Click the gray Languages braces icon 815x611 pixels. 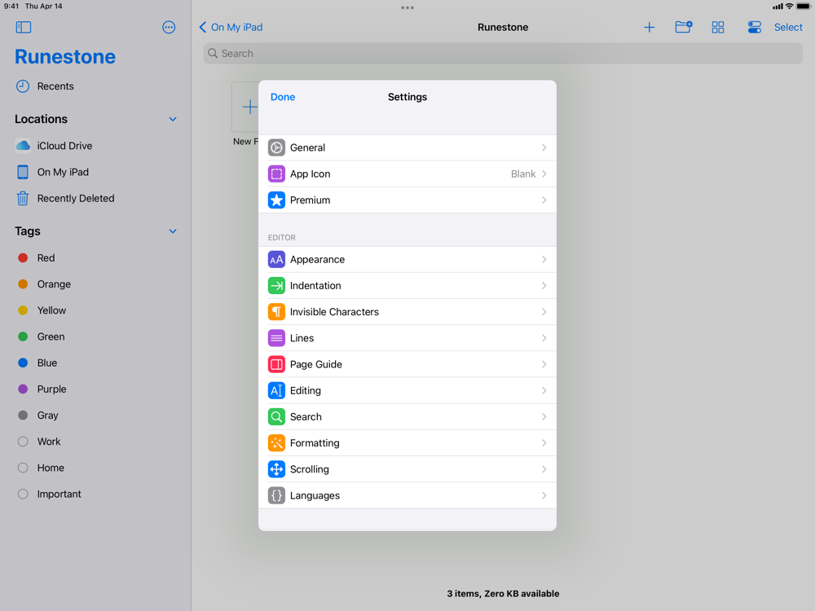click(276, 495)
